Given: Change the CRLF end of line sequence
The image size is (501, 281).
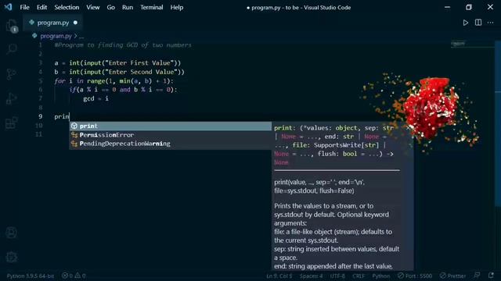Looking at the screenshot, I should pos(359,276).
